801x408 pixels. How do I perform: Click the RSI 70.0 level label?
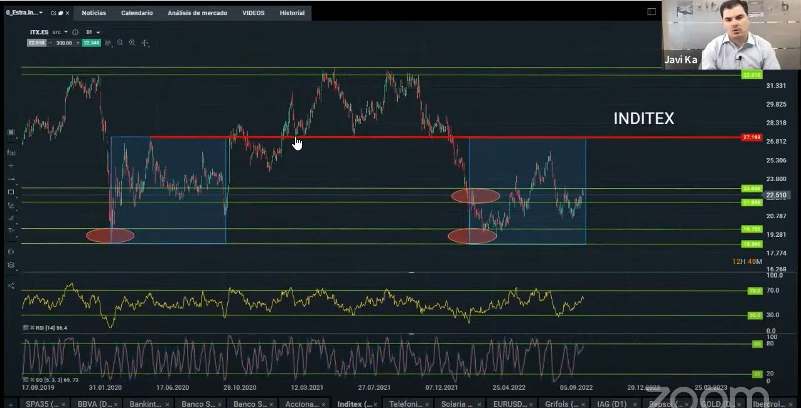[x=755, y=291]
